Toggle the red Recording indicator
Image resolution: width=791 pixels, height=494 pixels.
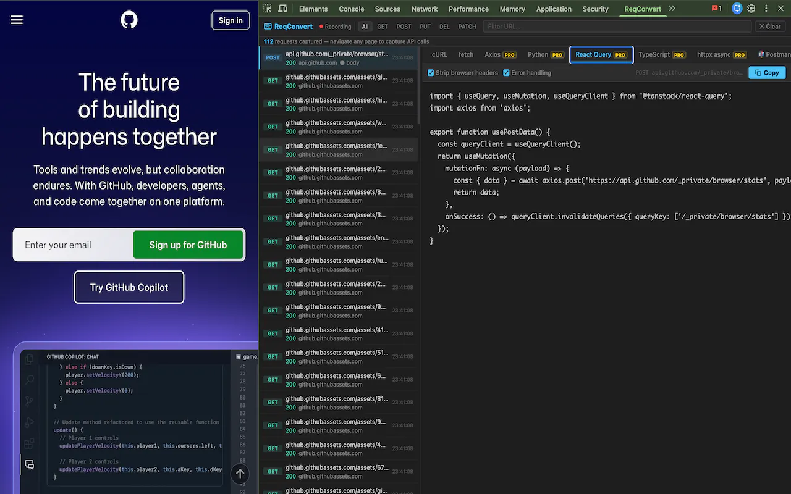pyautogui.click(x=336, y=27)
